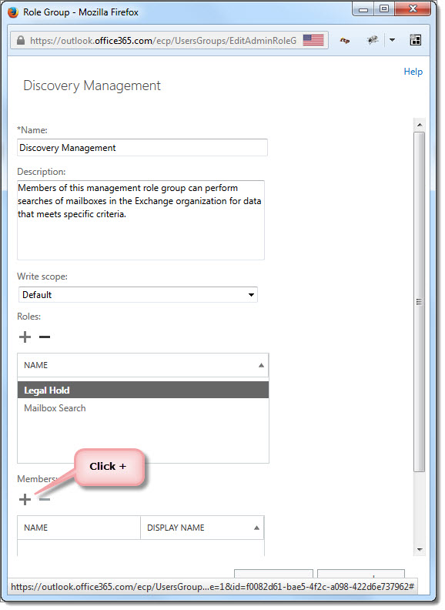Open the Help link
This screenshot has width=445, height=610.
(x=413, y=72)
